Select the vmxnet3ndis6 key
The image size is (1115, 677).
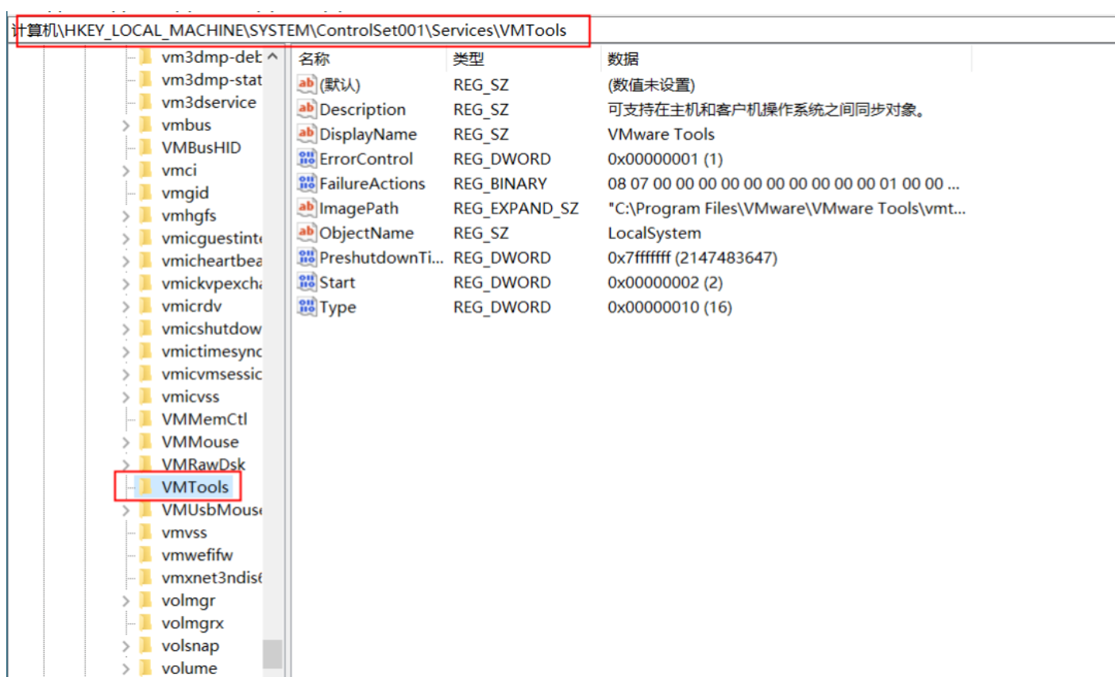pyautogui.click(x=211, y=577)
